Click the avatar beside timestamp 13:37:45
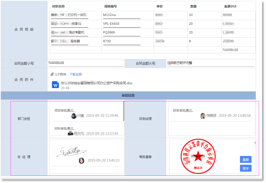Screen dimensions: 266x183 (x=71, y=134)
